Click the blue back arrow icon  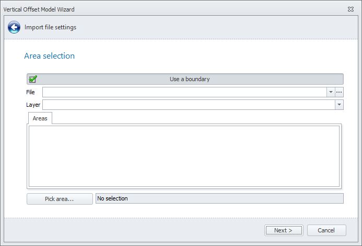14,27
